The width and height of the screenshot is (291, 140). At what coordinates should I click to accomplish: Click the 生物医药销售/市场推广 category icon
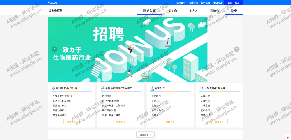point(103,88)
